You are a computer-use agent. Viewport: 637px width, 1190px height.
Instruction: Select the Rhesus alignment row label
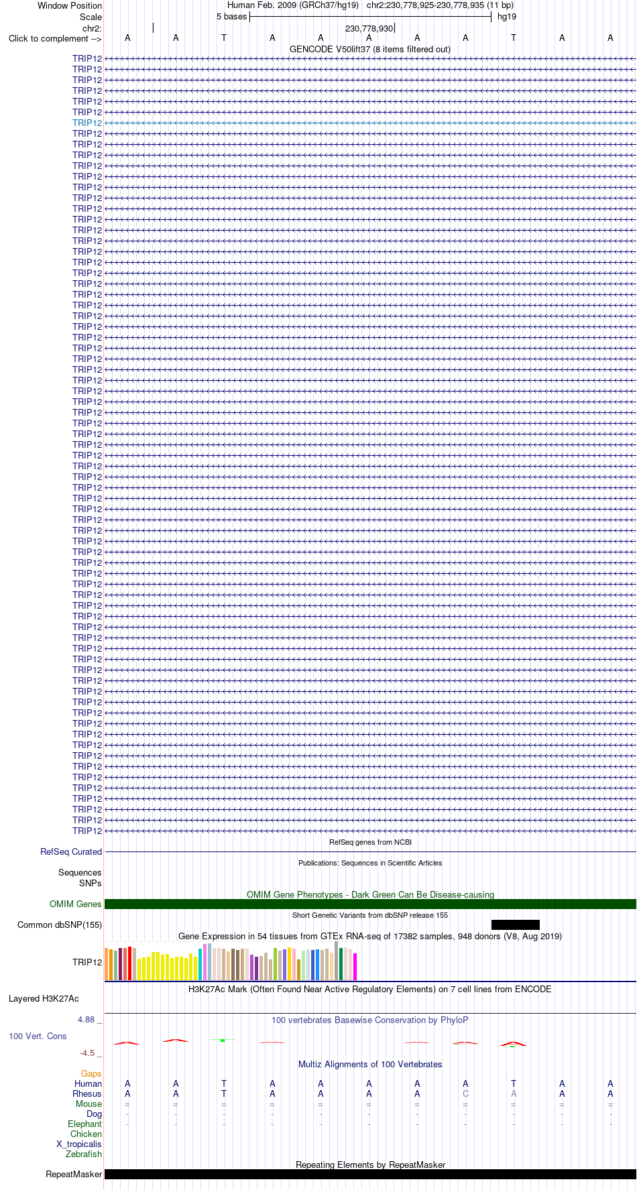tap(87, 1094)
